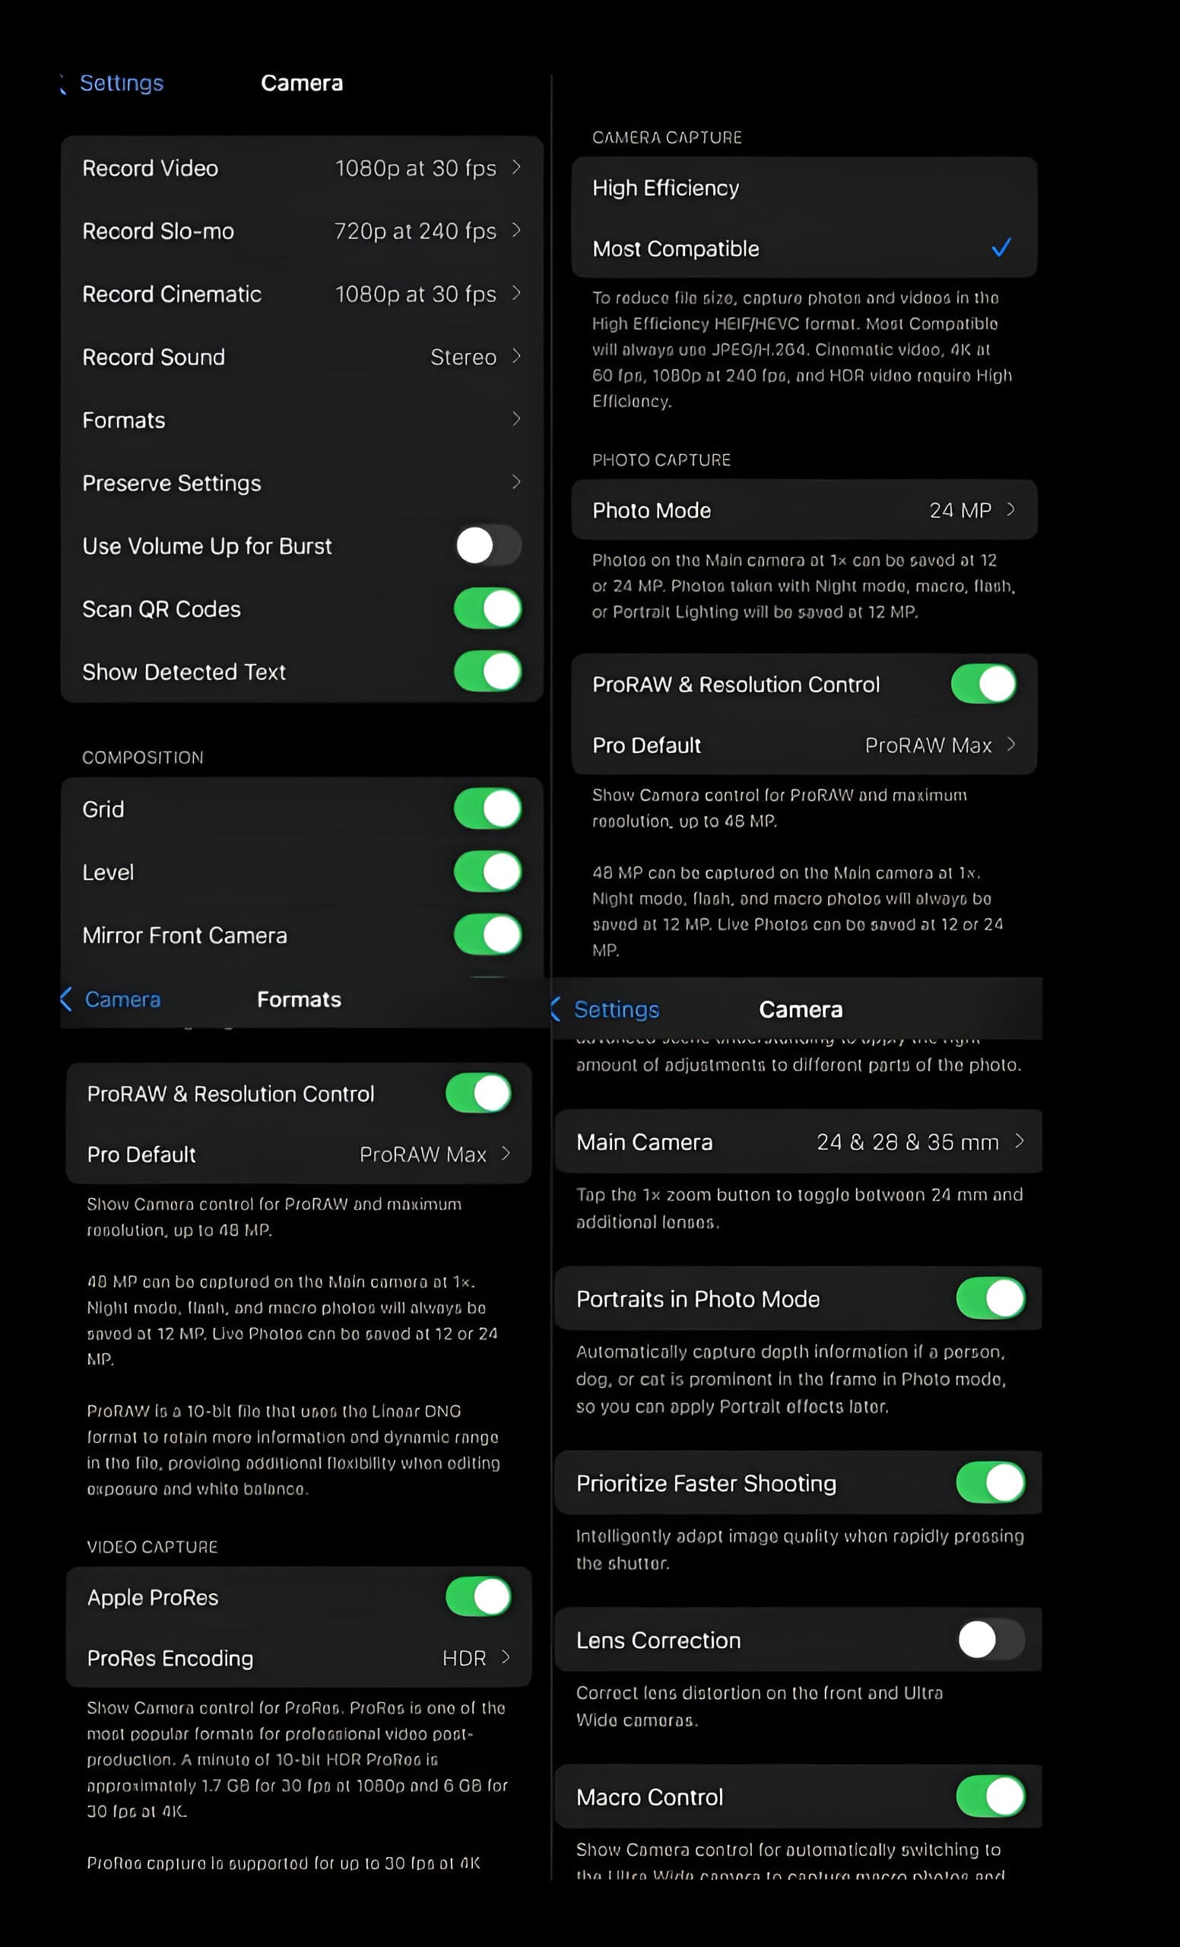
Task: Disable Scan QR Codes
Action: pyautogui.click(x=487, y=608)
